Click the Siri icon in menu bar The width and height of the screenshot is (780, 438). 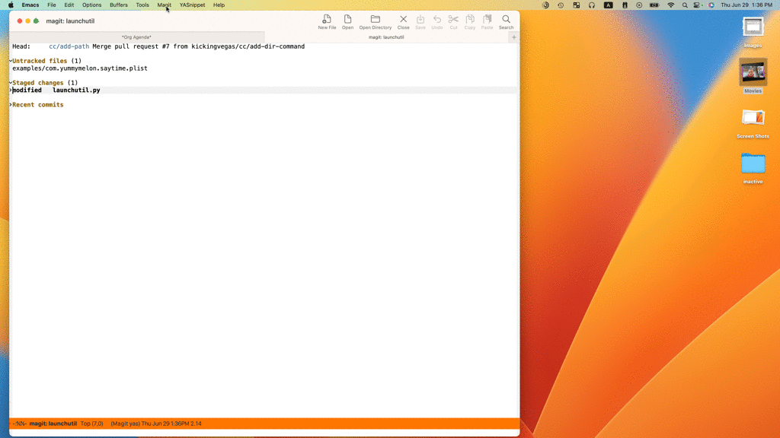coord(711,5)
